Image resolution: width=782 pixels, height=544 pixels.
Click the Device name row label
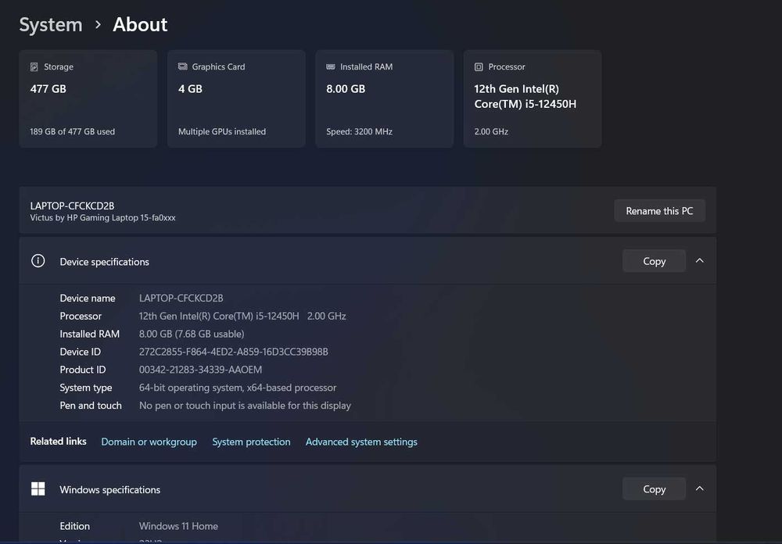88,298
